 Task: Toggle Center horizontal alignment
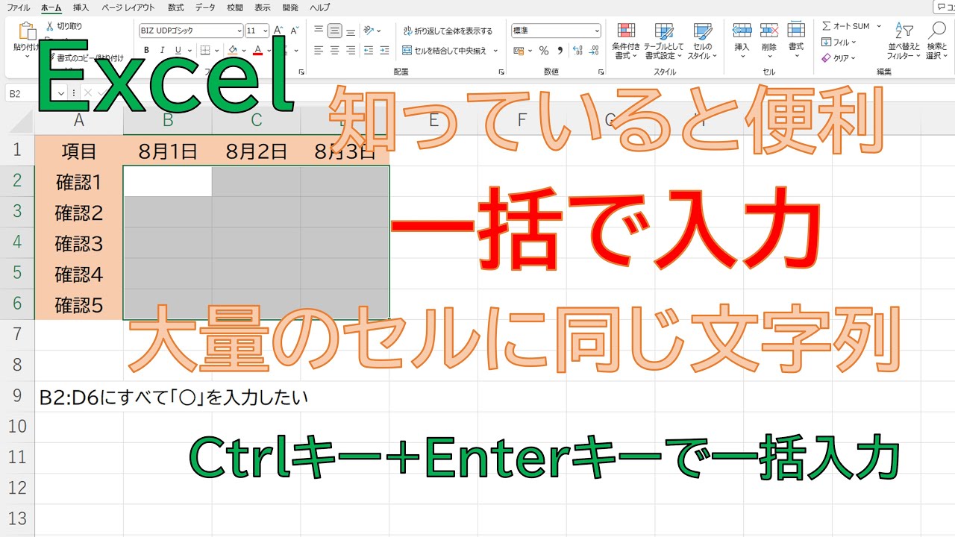point(334,50)
